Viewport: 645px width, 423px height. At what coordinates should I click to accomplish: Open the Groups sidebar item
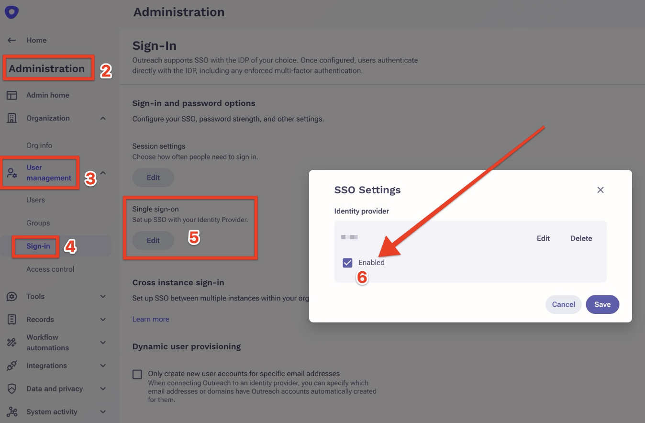click(x=38, y=223)
